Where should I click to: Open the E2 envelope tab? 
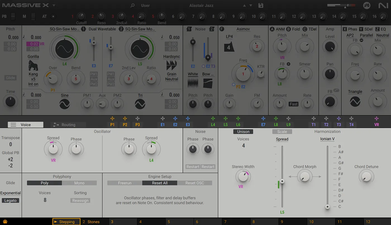coord(175,125)
